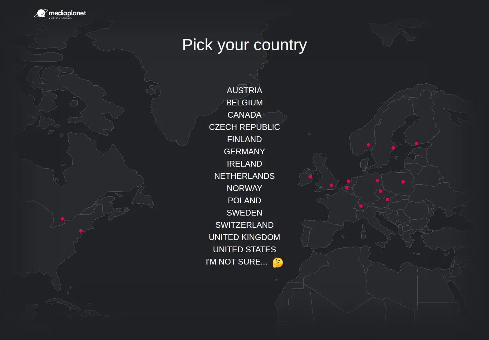
Task: Go to the Netherlands link
Action: tap(244, 176)
